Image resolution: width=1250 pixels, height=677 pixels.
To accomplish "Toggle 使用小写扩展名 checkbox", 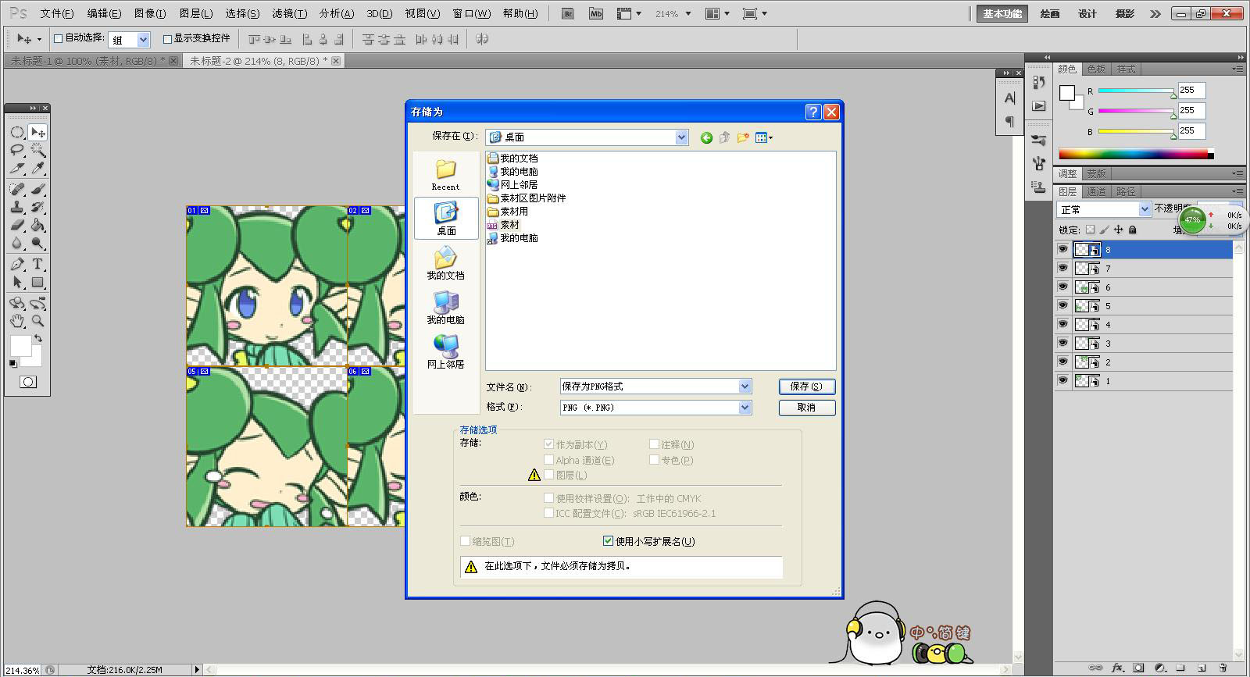I will coord(609,541).
